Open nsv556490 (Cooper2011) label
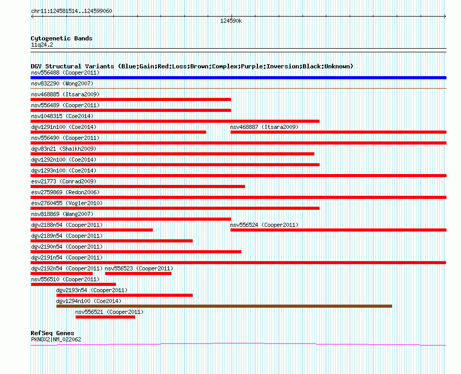 coord(65,138)
